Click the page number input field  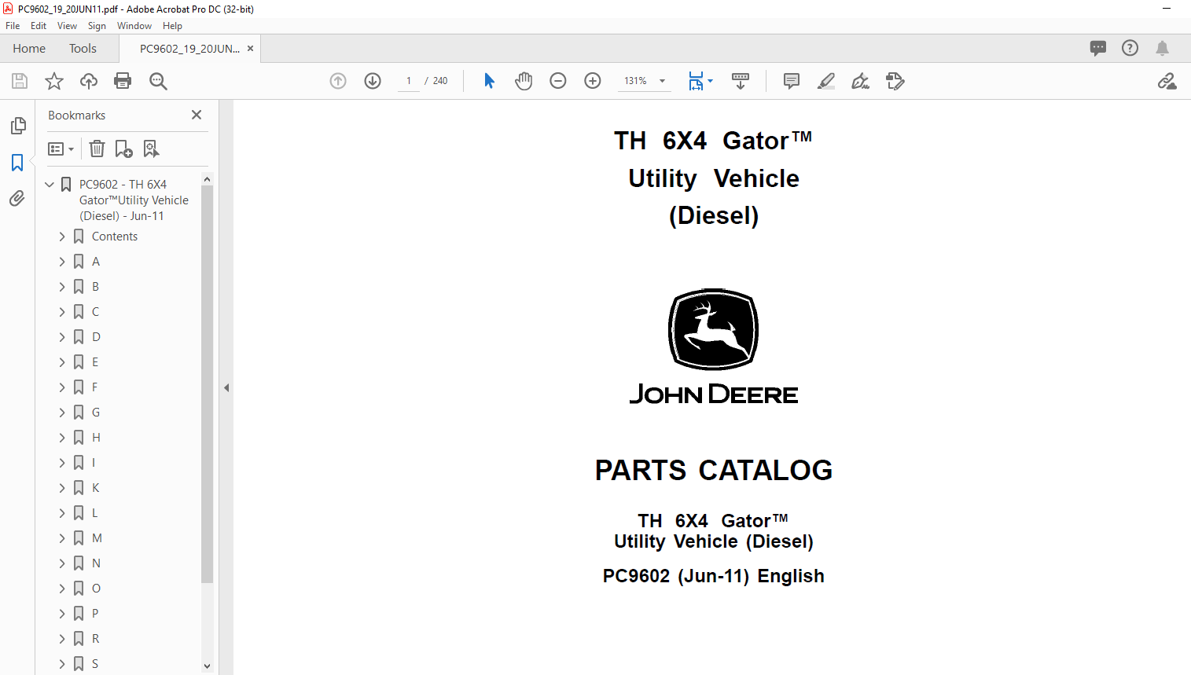(409, 81)
